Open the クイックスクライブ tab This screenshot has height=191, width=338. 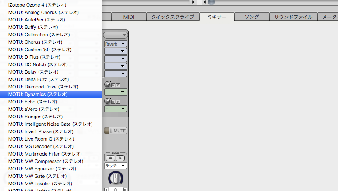click(173, 17)
